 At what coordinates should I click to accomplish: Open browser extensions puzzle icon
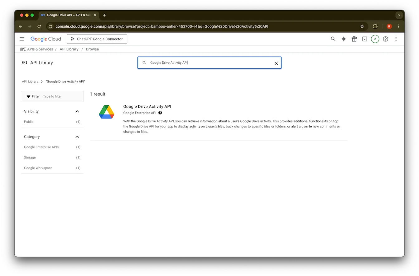[x=375, y=27]
